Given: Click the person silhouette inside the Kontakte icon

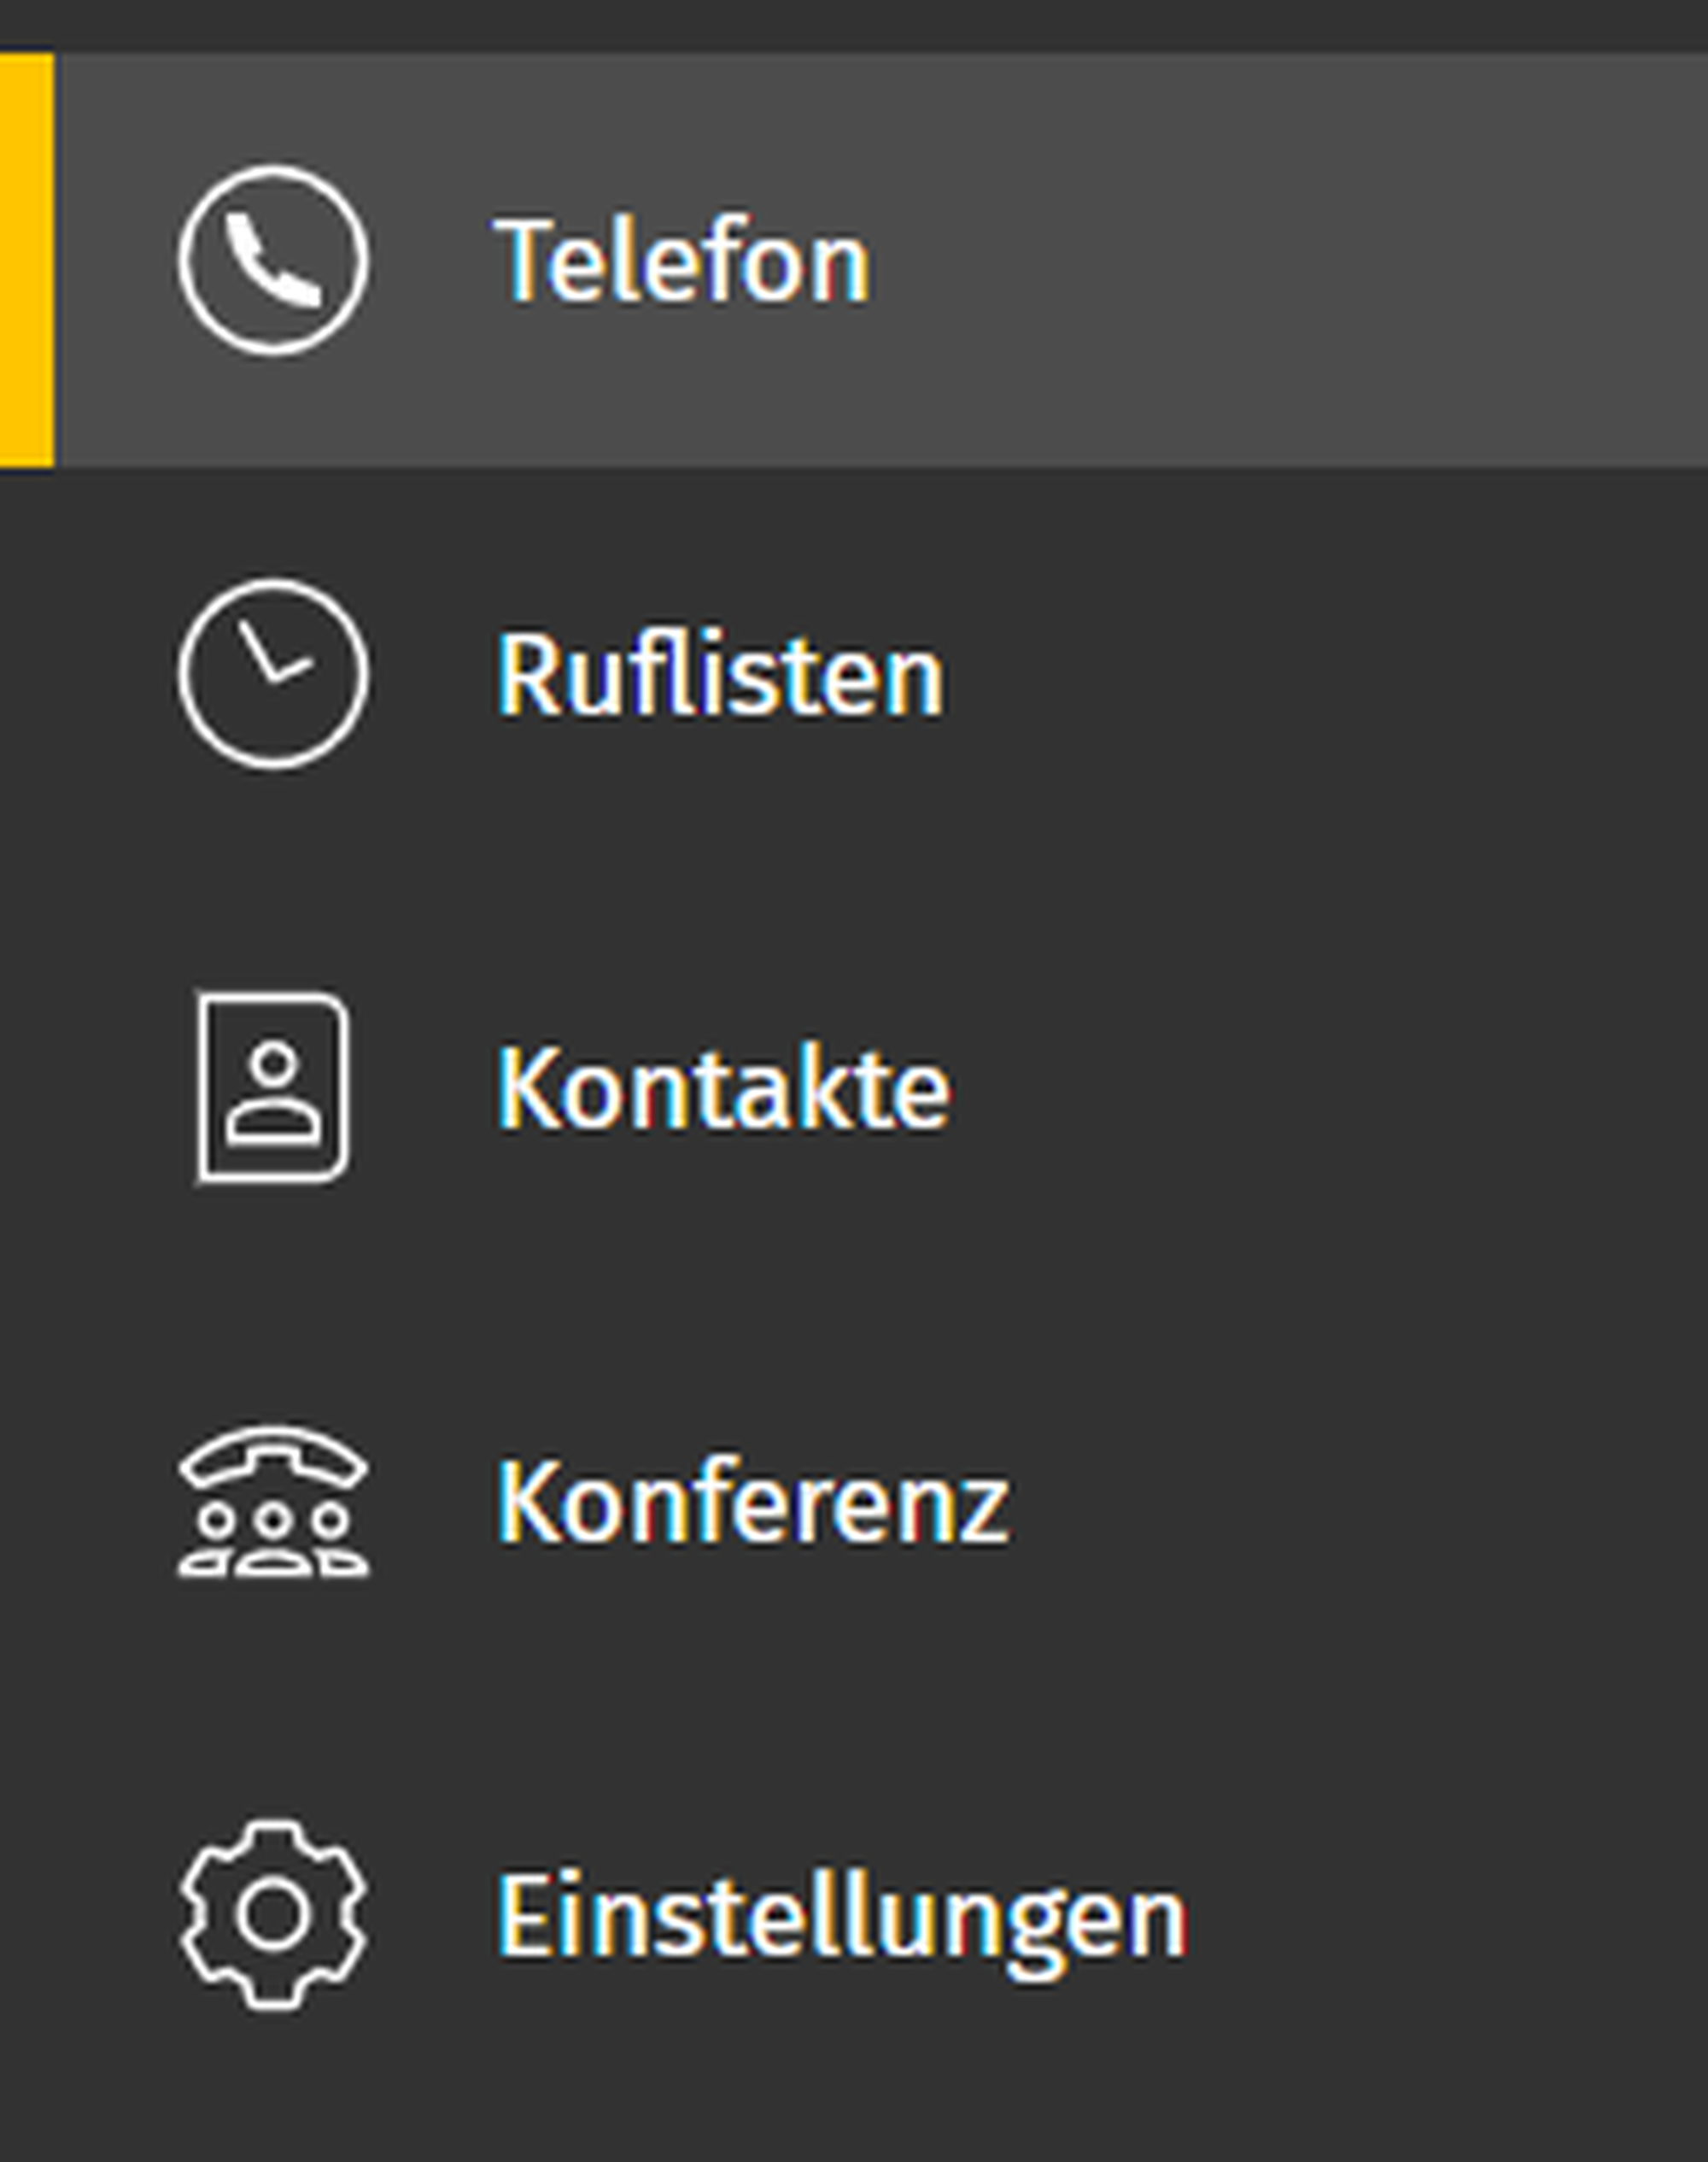Looking at the screenshot, I should 273,1094.
